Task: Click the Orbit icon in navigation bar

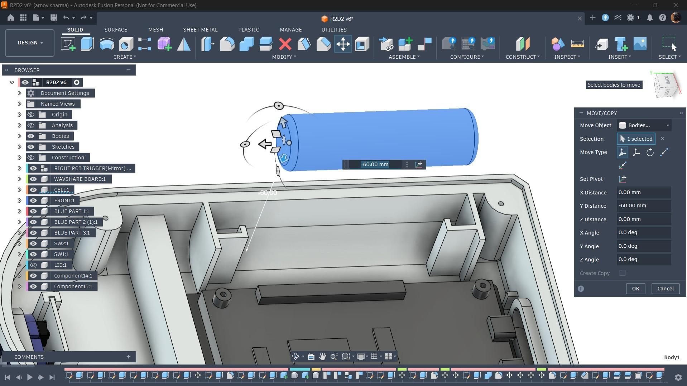Action: 296,356
